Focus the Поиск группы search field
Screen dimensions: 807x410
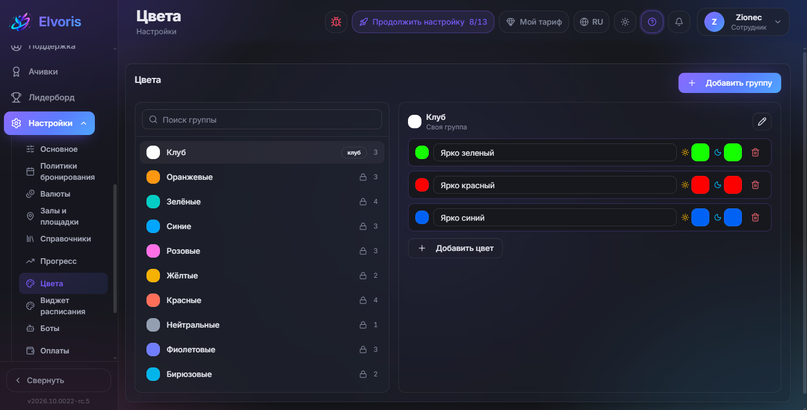click(x=262, y=119)
